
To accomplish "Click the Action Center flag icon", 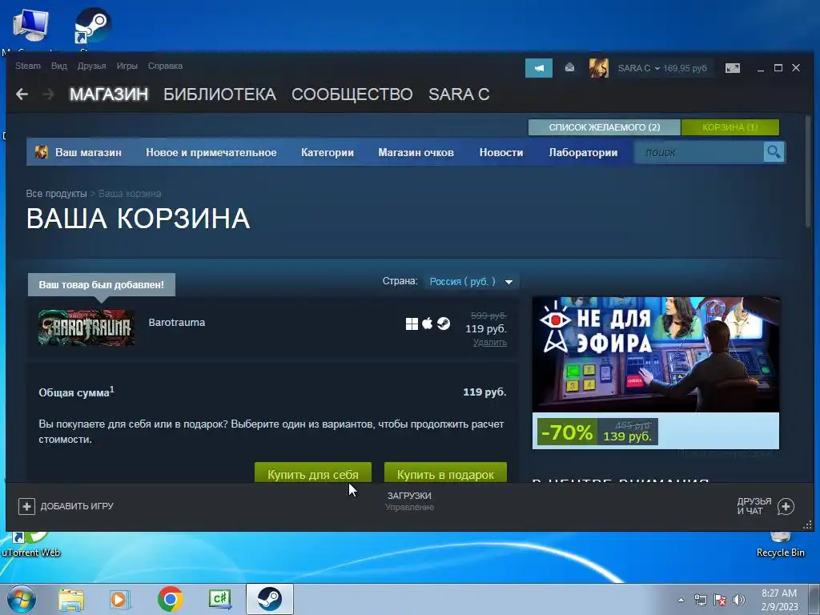I will (720, 600).
